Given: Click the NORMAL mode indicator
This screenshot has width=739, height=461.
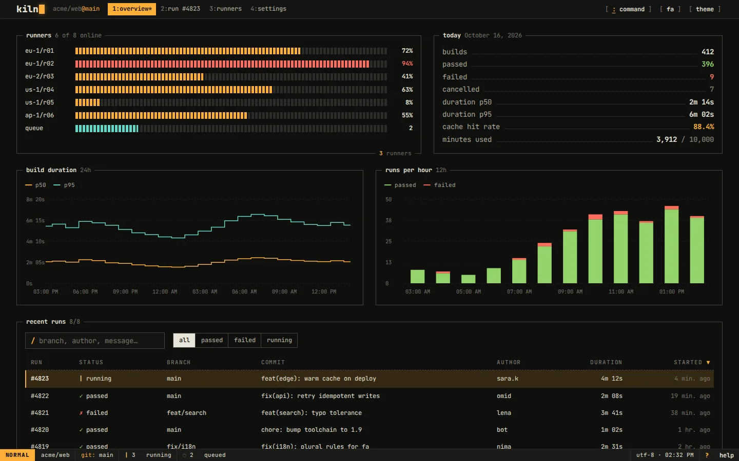Looking at the screenshot, I should [x=17, y=455].
